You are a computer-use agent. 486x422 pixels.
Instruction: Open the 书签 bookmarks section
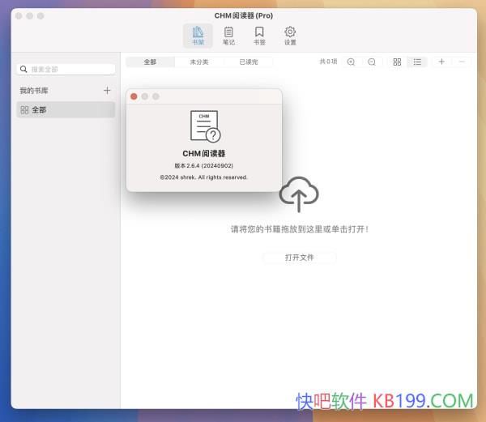pyautogui.click(x=259, y=36)
